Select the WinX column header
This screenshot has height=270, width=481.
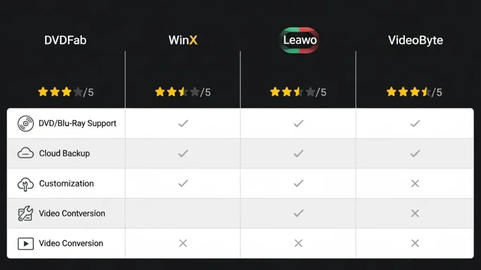click(183, 40)
